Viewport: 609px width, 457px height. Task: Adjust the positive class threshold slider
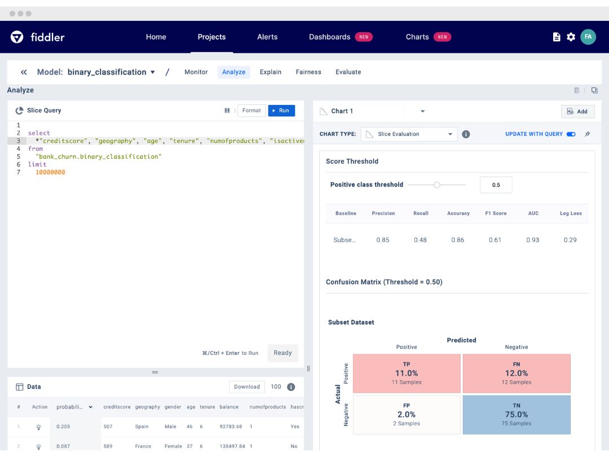click(437, 184)
